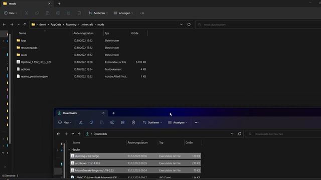Image resolution: width=321 pixels, height=180 pixels.
Task: Go up one level in Downloads window
Action: coord(79,134)
